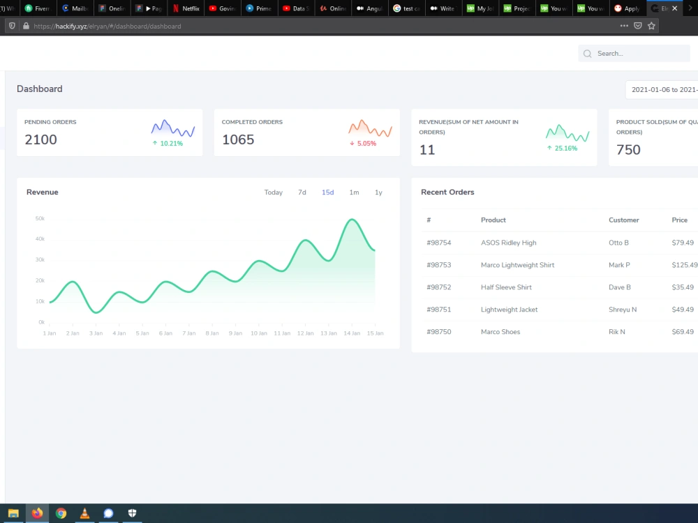Click the Marco Shoes product entry
698x523 pixels.
pos(499,331)
